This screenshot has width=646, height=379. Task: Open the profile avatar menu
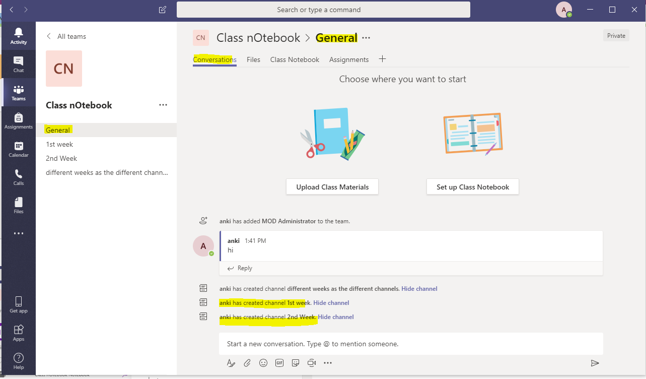563,10
